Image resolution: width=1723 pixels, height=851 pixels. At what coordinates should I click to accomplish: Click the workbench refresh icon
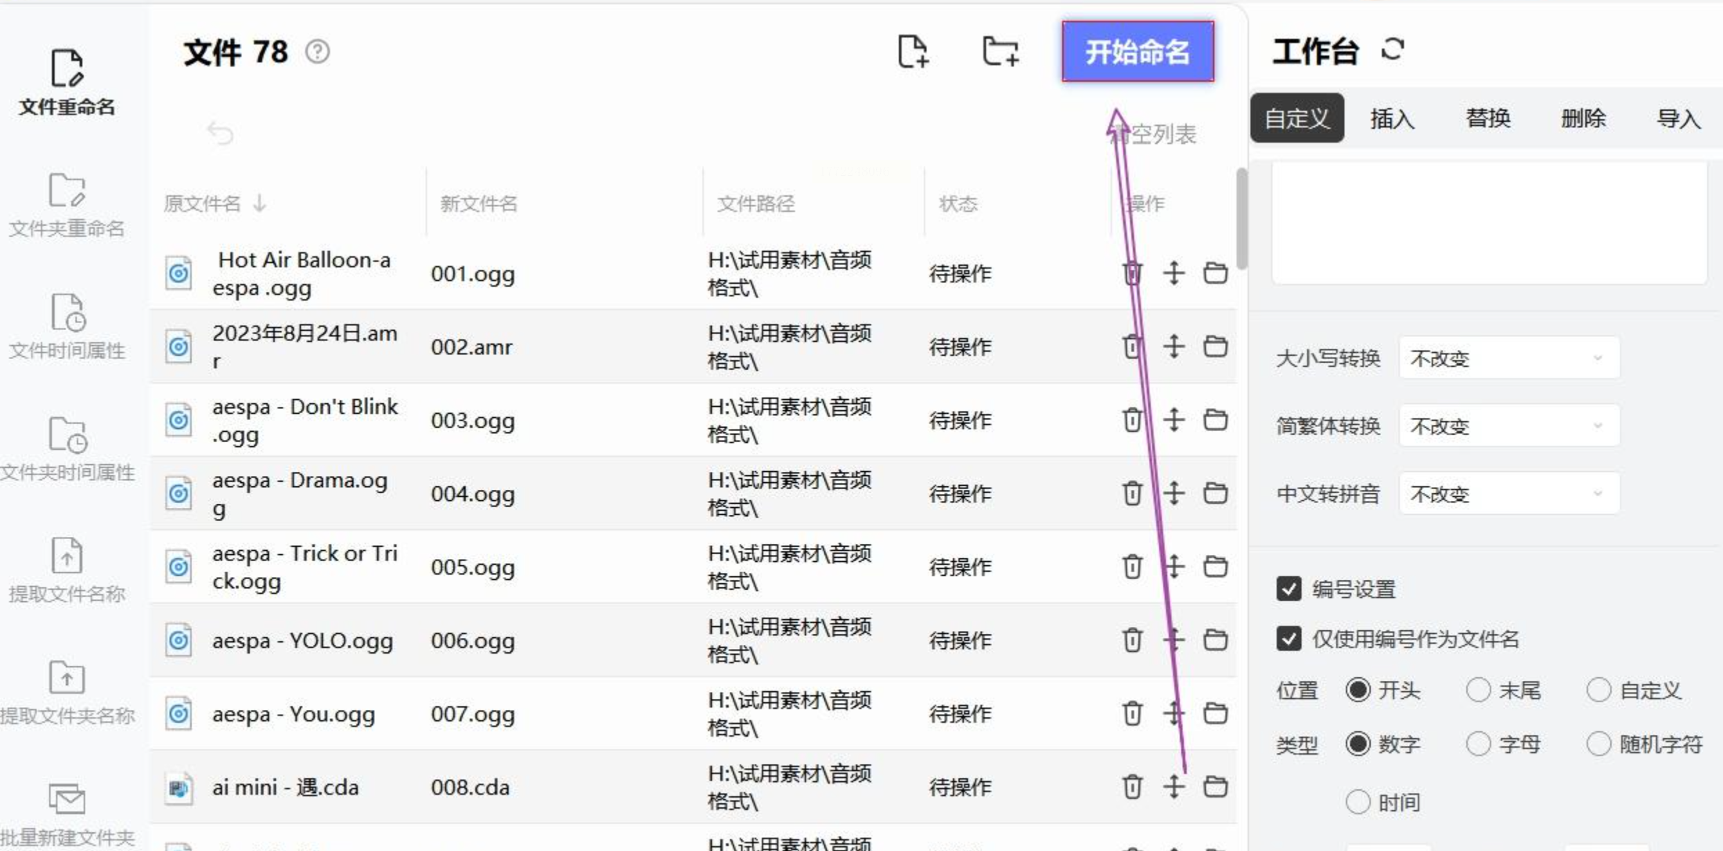(x=1392, y=50)
